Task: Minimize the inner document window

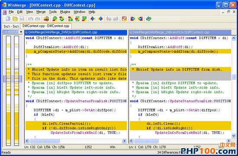Action: (223, 12)
